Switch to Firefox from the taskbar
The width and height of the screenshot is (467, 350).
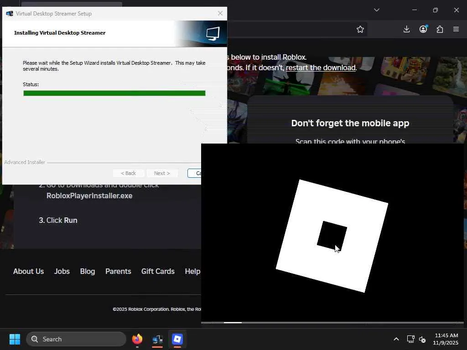tap(137, 339)
